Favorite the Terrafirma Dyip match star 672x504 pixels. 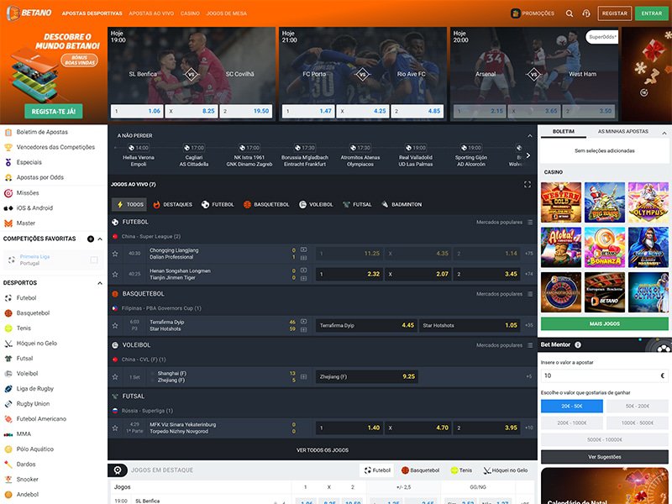click(115, 326)
